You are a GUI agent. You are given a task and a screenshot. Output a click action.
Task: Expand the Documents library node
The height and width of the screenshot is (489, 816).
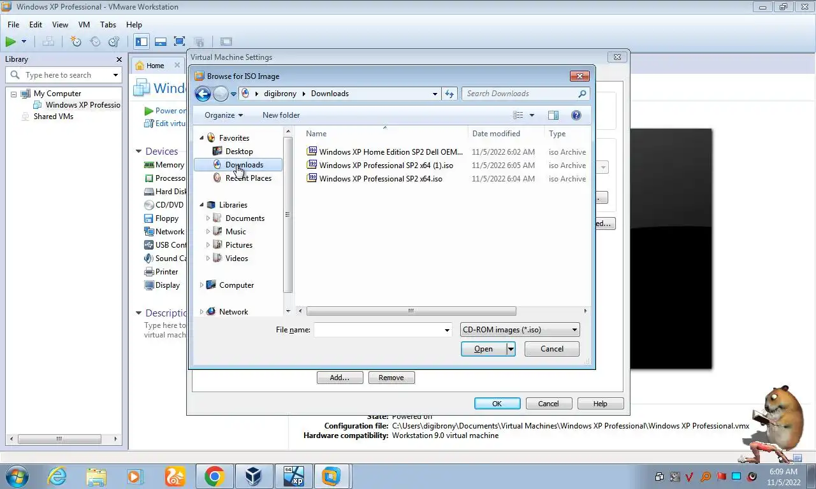click(208, 218)
